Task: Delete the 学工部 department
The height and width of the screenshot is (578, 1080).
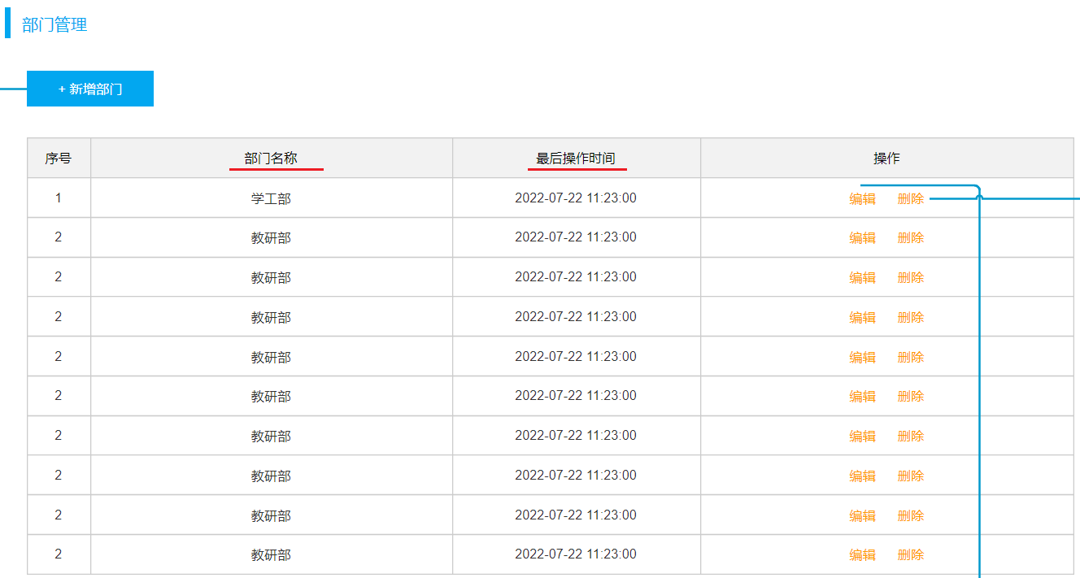Action: tap(911, 198)
